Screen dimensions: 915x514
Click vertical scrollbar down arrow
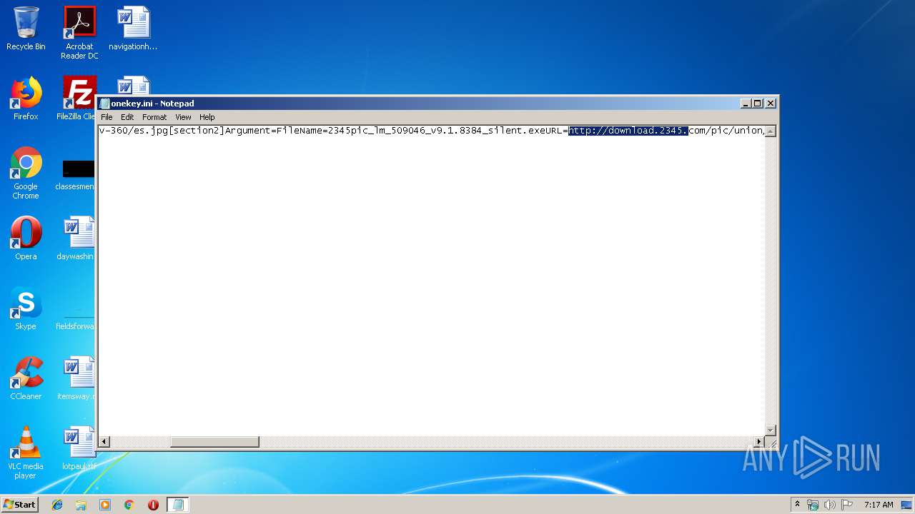point(771,430)
